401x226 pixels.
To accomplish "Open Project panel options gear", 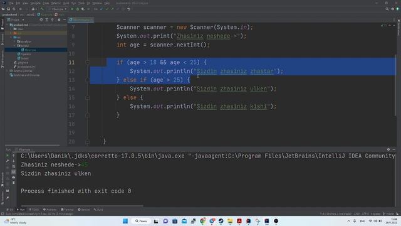I will [59, 19].
